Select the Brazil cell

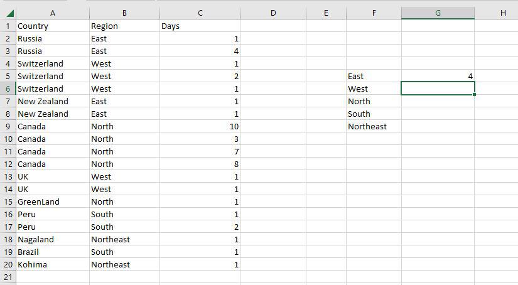(29, 252)
